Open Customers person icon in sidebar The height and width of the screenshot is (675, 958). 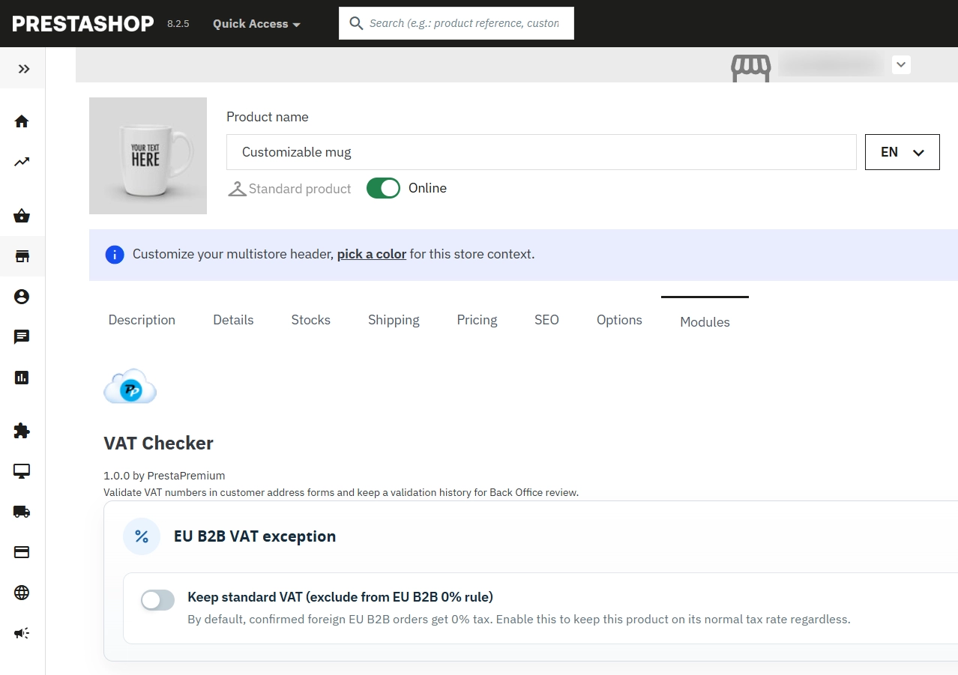click(x=22, y=297)
